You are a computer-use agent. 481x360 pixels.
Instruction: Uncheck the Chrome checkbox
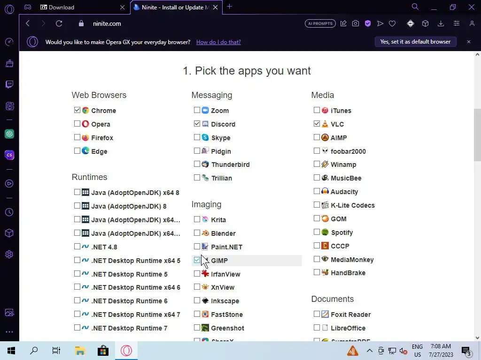pyautogui.click(x=77, y=110)
